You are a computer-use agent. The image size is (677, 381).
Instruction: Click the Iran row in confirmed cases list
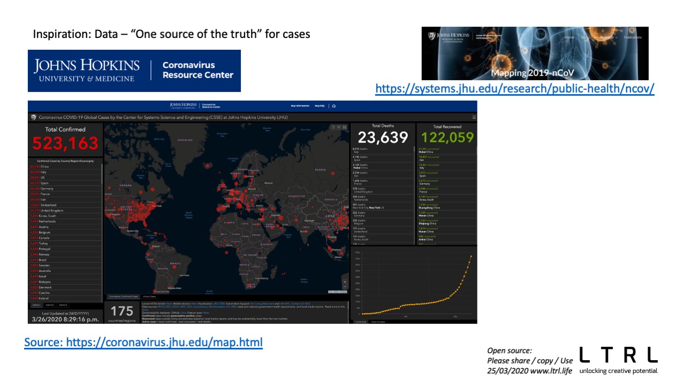[64, 199]
